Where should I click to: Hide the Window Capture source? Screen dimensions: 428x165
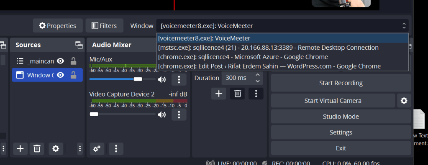click(x=60, y=75)
